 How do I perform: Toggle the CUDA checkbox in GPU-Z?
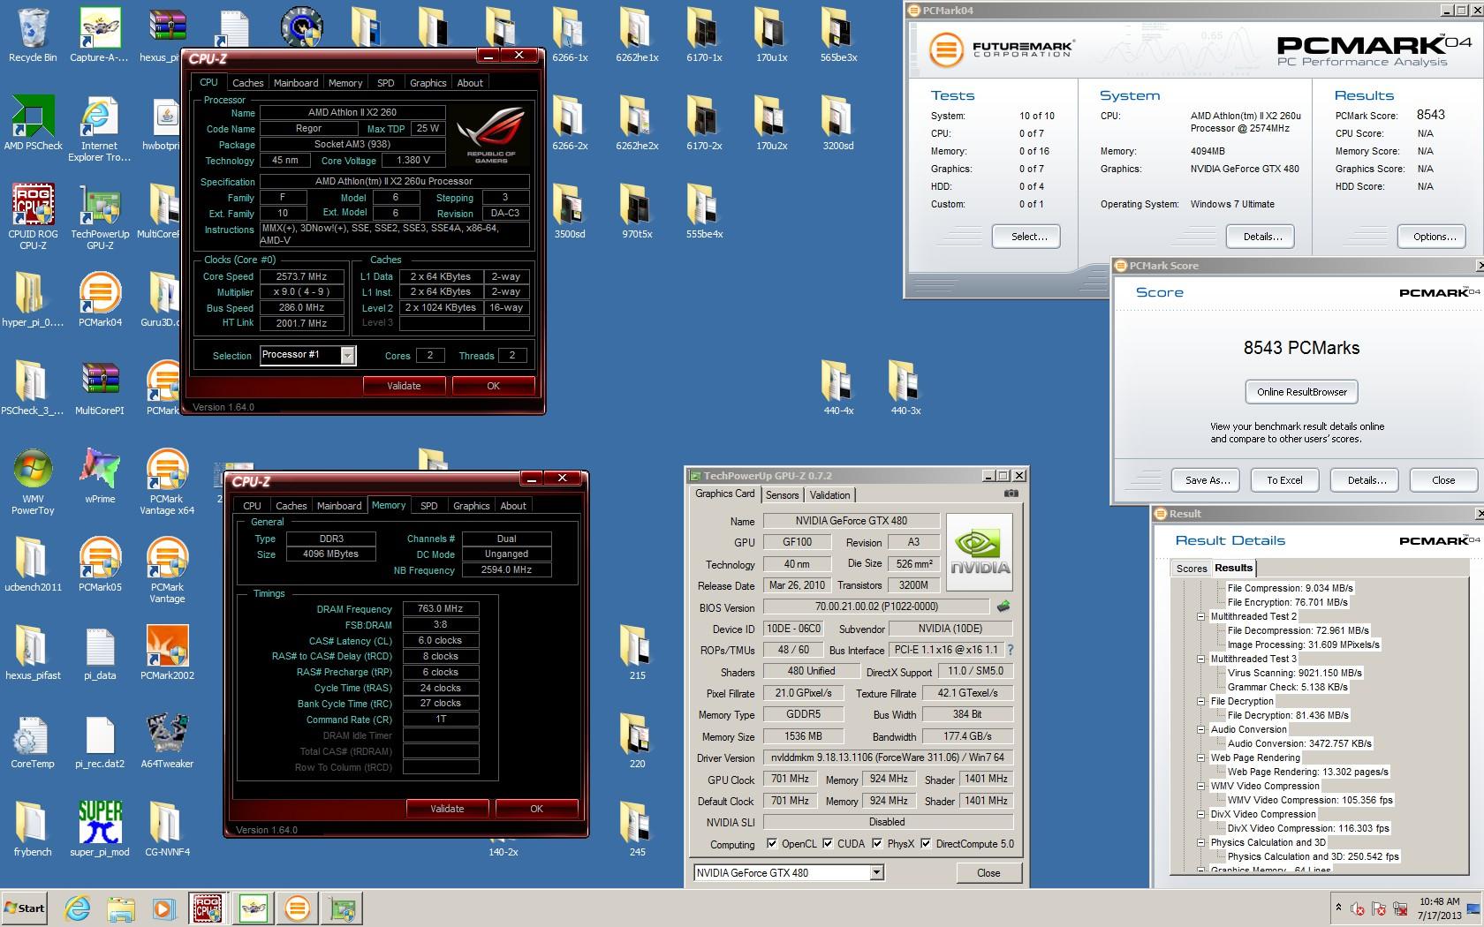pyautogui.click(x=828, y=843)
